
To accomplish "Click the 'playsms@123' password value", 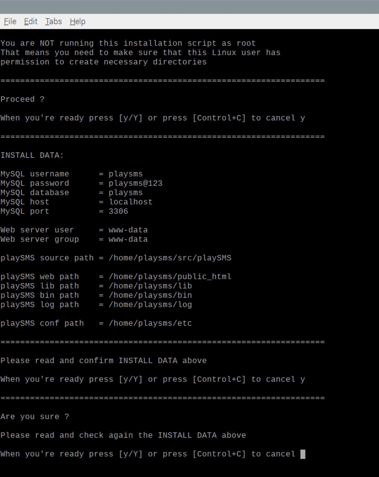I will (x=136, y=183).
